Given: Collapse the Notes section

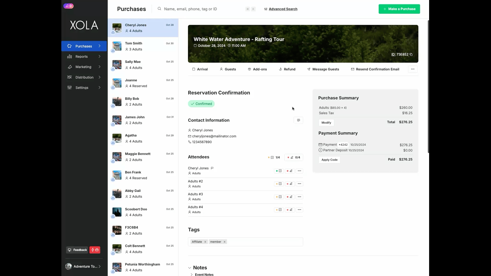Looking at the screenshot, I should (189, 268).
